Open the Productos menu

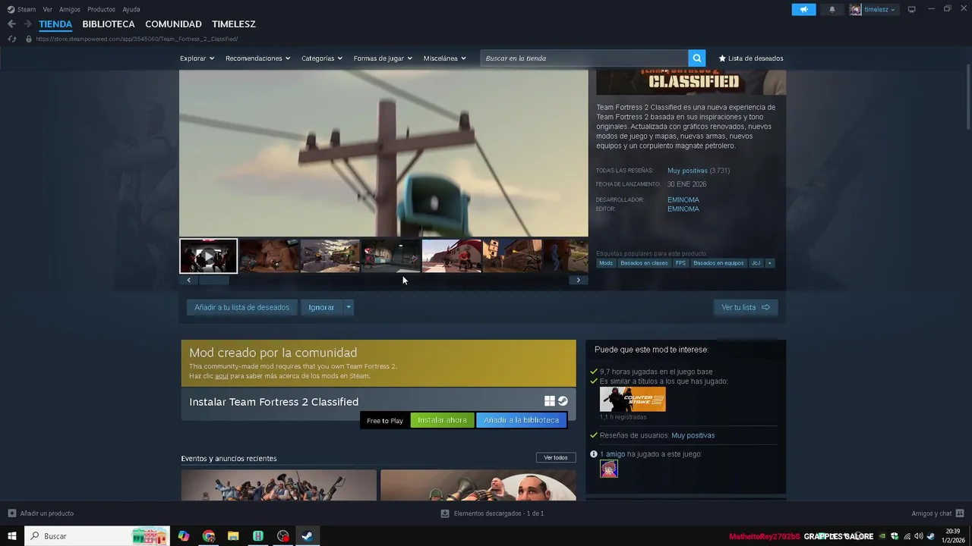point(101,9)
